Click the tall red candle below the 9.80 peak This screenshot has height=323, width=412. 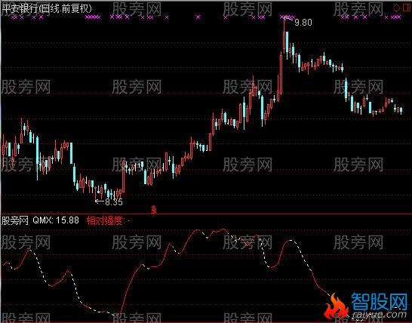281,73
